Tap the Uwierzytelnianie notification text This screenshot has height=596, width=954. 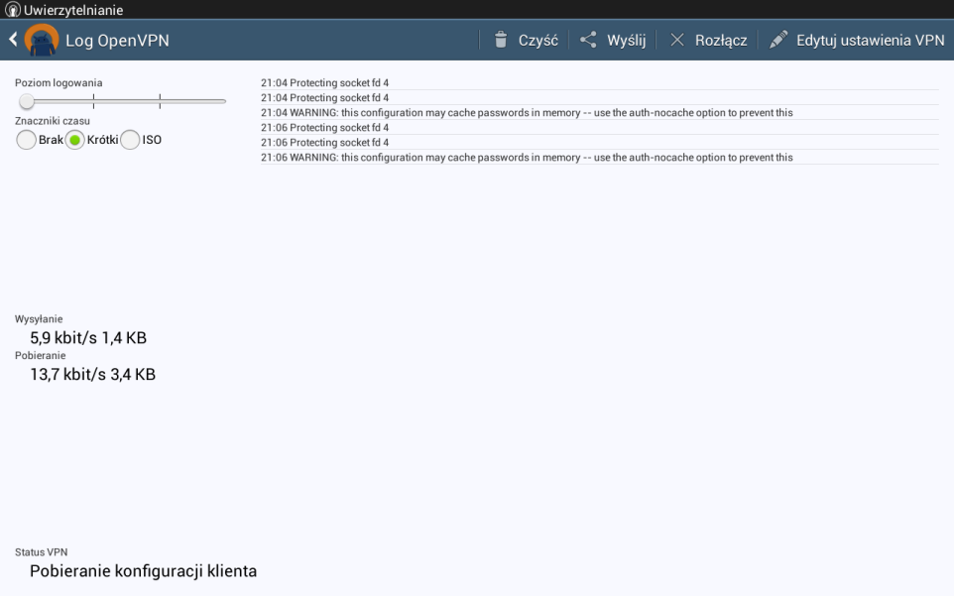[73, 10]
